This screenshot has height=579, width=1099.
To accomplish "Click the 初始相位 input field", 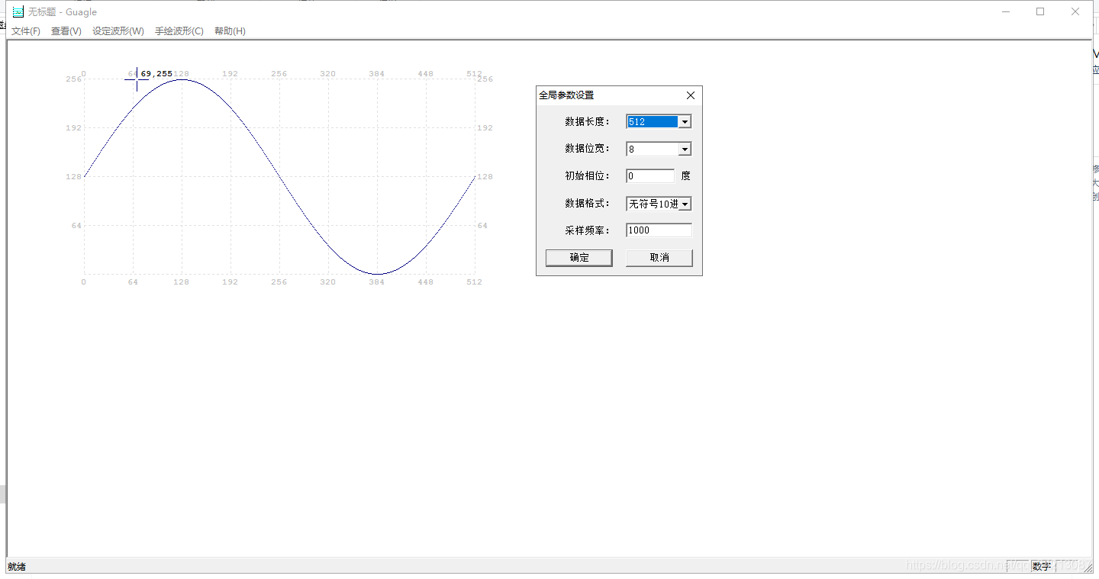I will (650, 176).
